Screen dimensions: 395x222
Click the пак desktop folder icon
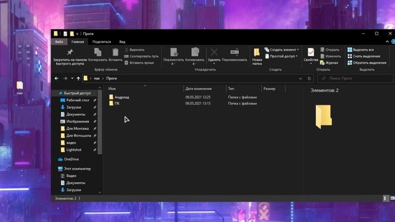pyautogui.click(x=20, y=88)
